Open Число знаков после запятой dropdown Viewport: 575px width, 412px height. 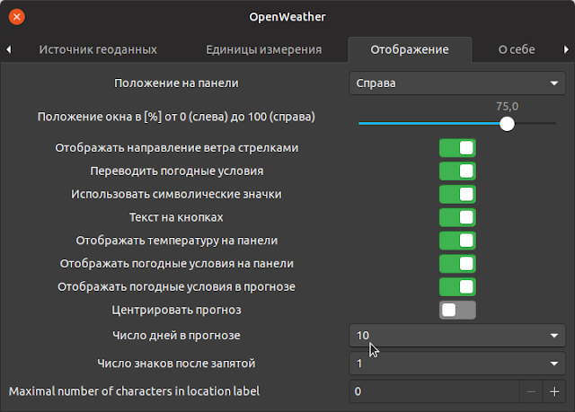[457, 364]
